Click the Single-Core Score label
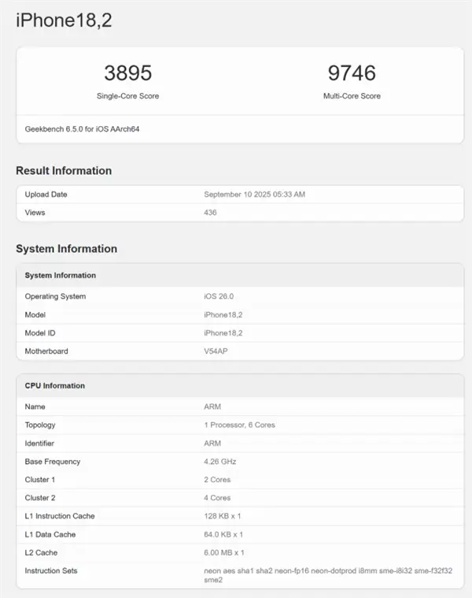The image size is (472, 598). [128, 96]
